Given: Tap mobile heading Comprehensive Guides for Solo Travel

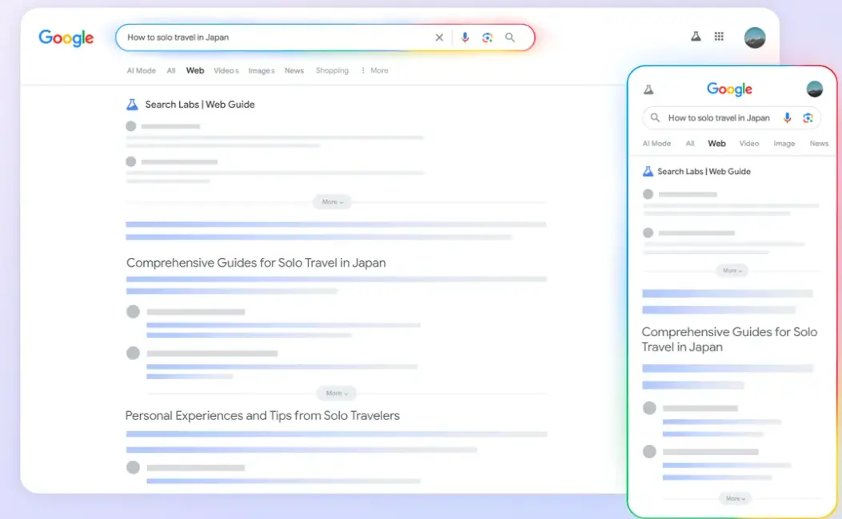Looking at the screenshot, I should tap(729, 339).
